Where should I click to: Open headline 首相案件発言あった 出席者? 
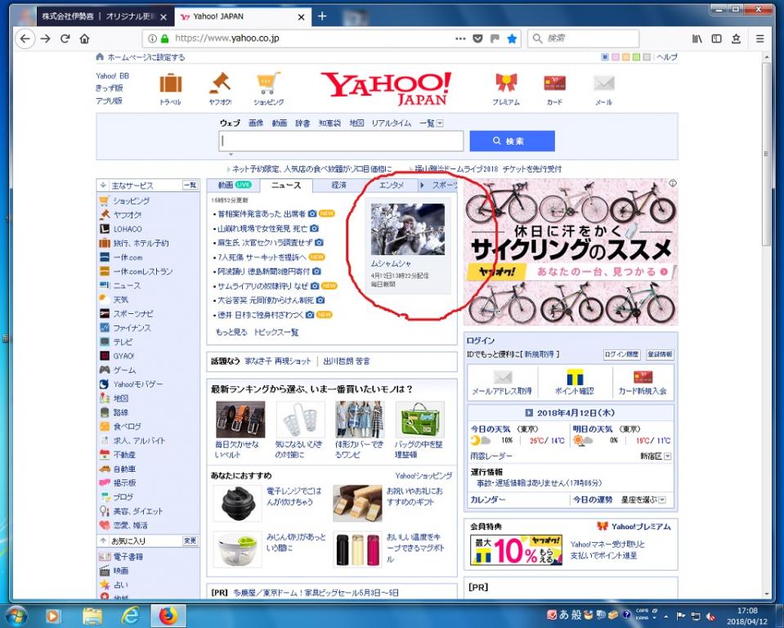pos(262,214)
